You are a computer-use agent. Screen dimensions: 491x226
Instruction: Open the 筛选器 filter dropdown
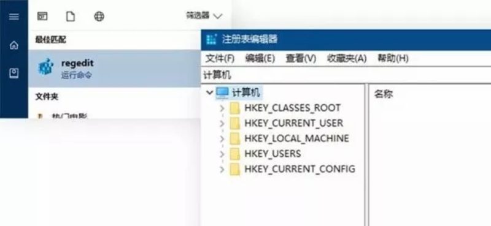[204, 16]
